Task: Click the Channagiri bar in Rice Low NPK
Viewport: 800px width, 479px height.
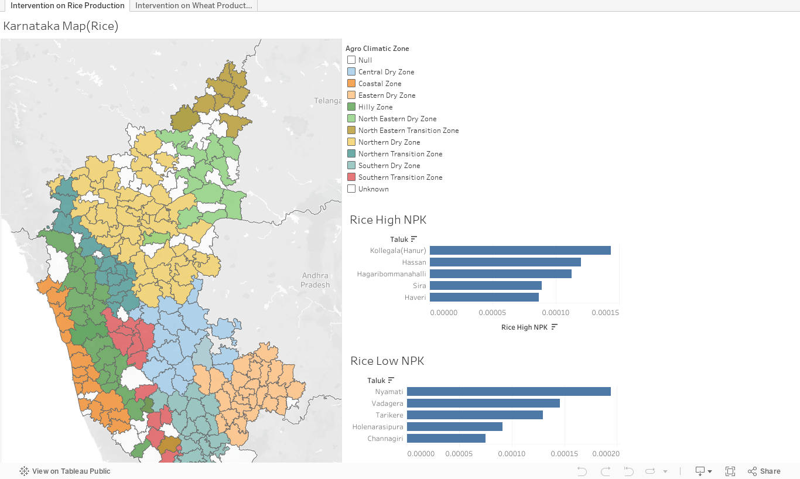Action: (446, 438)
